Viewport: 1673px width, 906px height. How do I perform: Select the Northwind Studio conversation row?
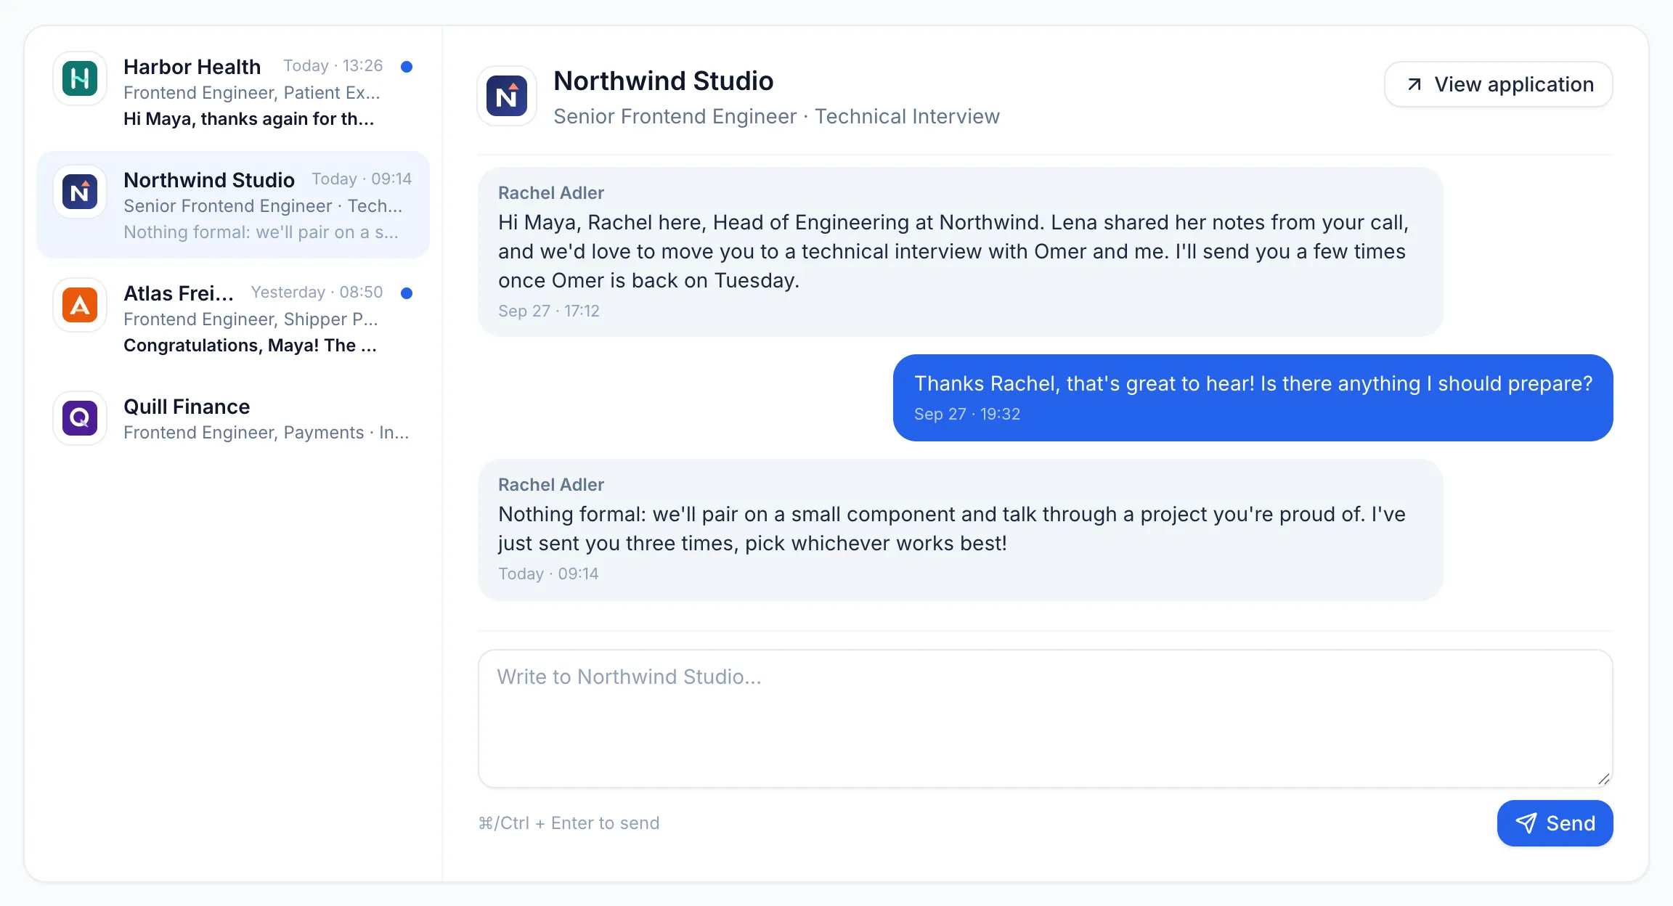pyautogui.click(x=233, y=205)
